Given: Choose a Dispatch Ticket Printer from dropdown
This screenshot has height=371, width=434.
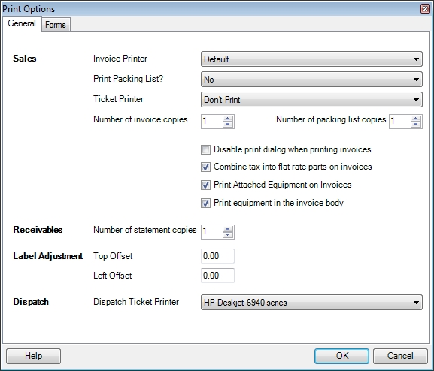Looking at the screenshot, I should coord(311,302).
